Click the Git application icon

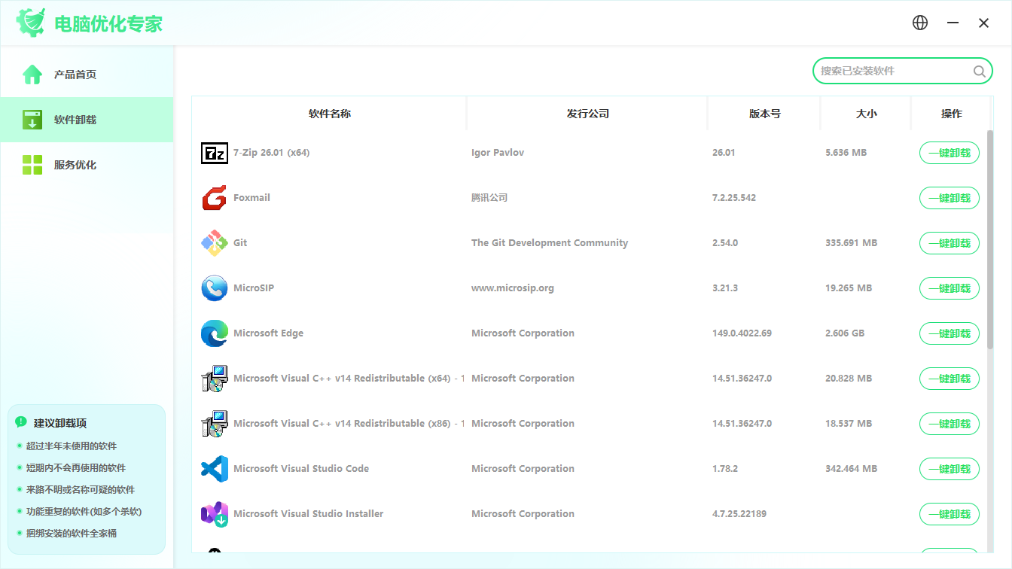215,243
